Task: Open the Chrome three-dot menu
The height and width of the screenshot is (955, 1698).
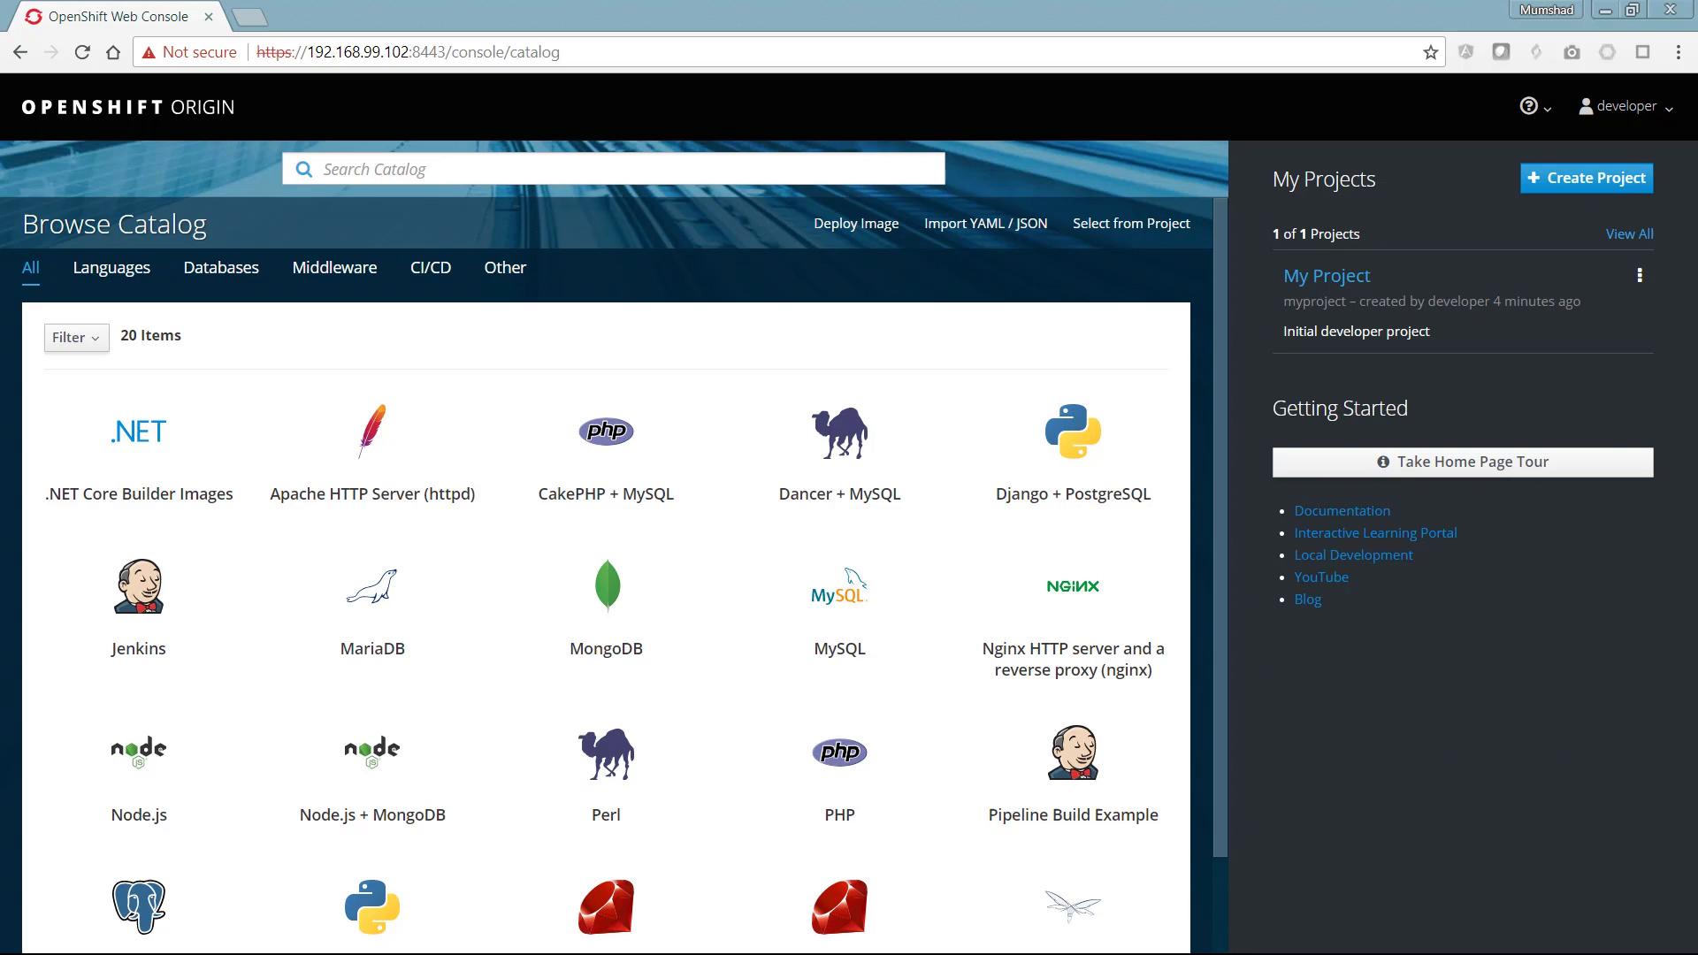Action: 1678,52
